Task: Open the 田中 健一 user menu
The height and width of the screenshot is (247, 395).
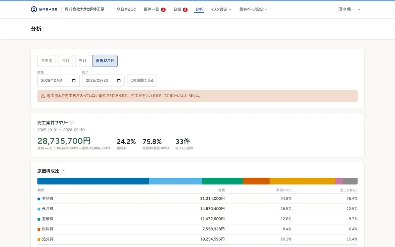Action: coord(350,9)
